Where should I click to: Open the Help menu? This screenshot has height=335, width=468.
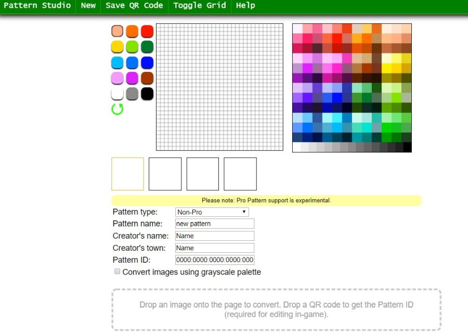(245, 6)
